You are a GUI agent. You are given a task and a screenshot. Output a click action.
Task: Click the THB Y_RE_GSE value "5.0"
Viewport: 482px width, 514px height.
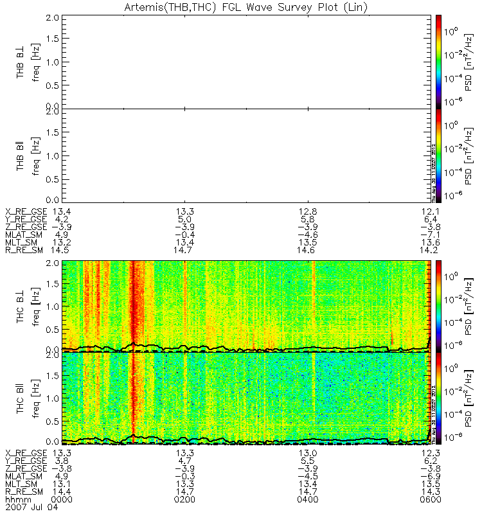coord(184,219)
